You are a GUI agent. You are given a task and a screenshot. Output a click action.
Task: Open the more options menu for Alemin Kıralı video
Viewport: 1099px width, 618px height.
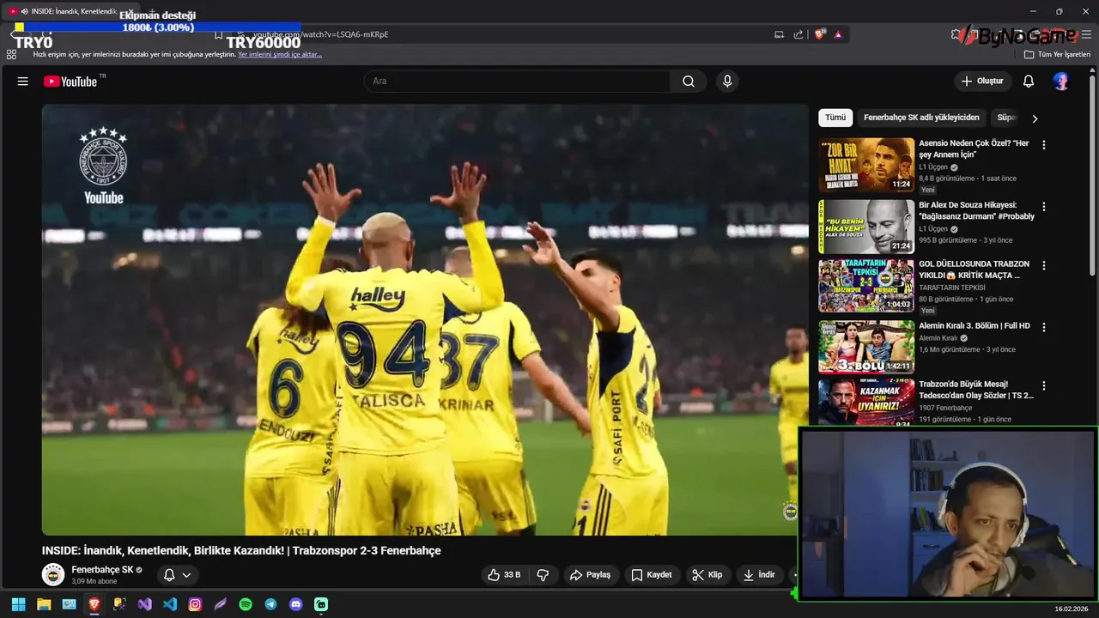[x=1044, y=327]
